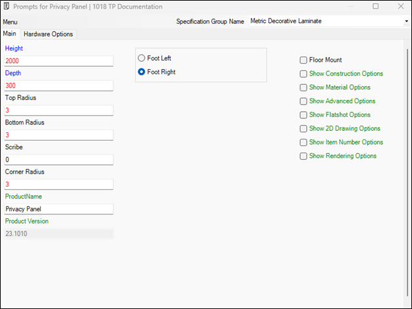Enable Show Rendering Options
The image size is (412, 309).
[x=303, y=156]
